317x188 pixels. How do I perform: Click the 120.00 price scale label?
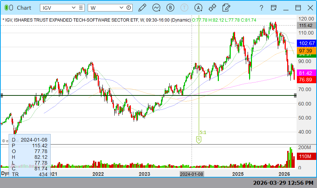(x=306, y=19)
